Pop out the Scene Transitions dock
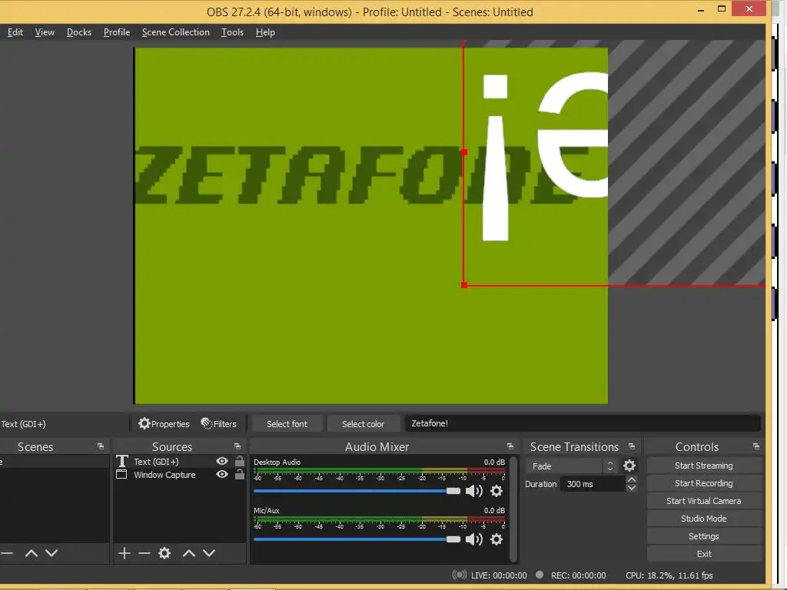This screenshot has width=787, height=590. [632, 446]
